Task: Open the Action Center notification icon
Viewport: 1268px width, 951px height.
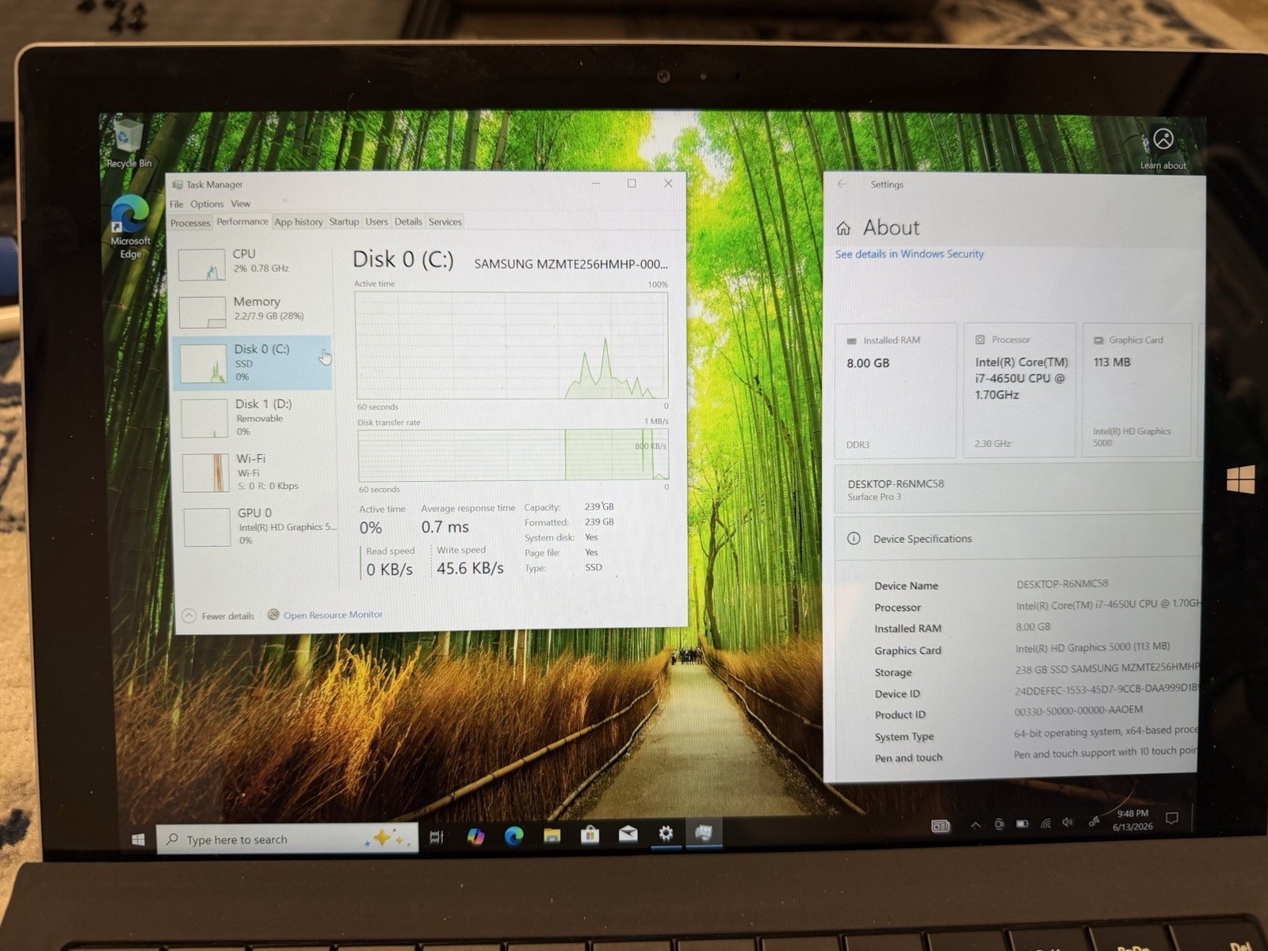Action: (x=1172, y=818)
